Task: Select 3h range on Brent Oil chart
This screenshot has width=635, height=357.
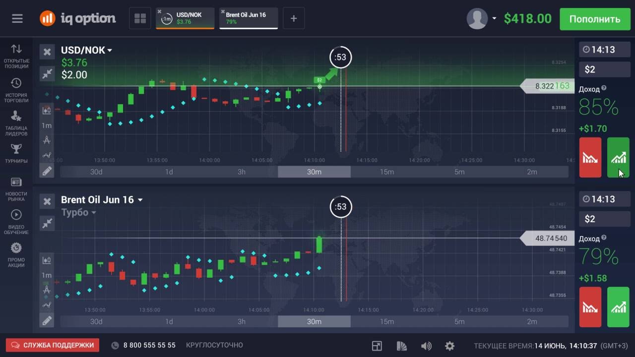Action: 242,321
